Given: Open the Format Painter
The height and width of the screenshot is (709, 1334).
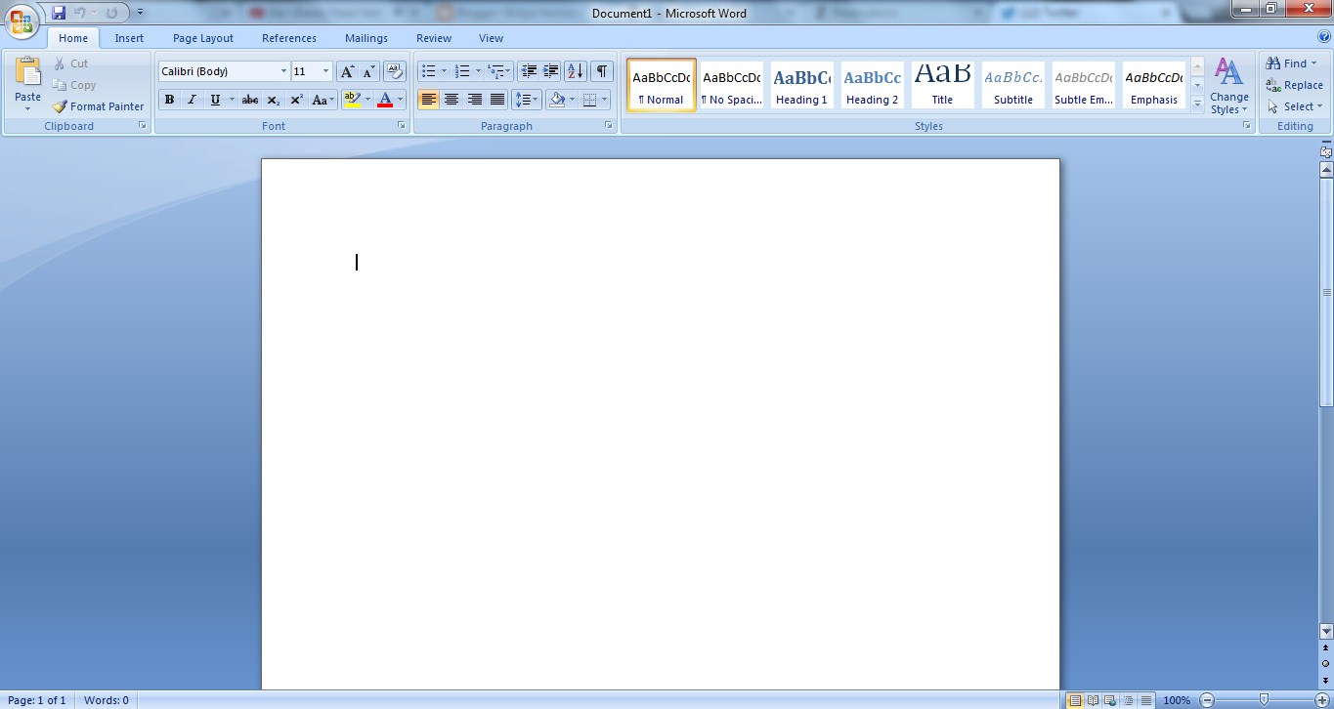Looking at the screenshot, I should point(98,106).
